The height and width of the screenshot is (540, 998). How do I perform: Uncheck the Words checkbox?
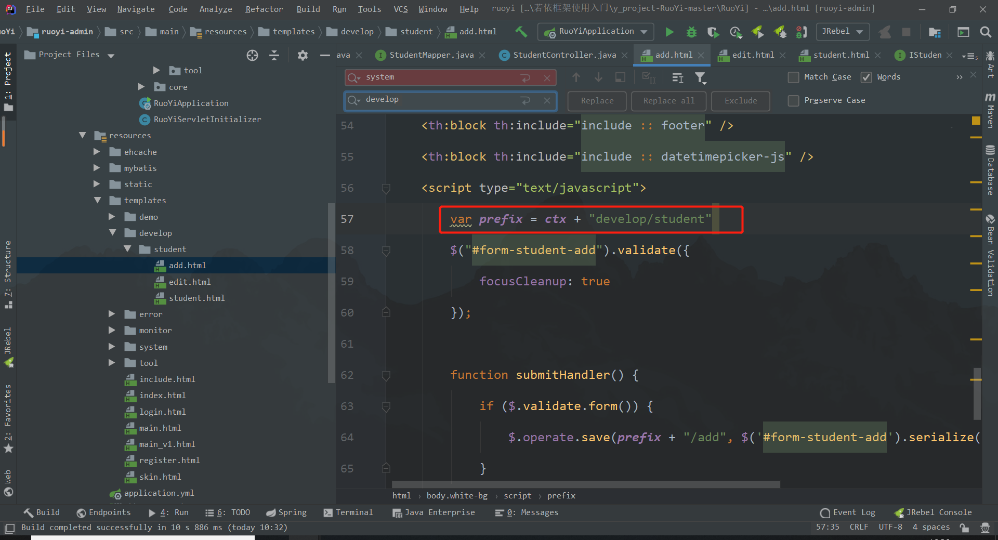tap(866, 77)
